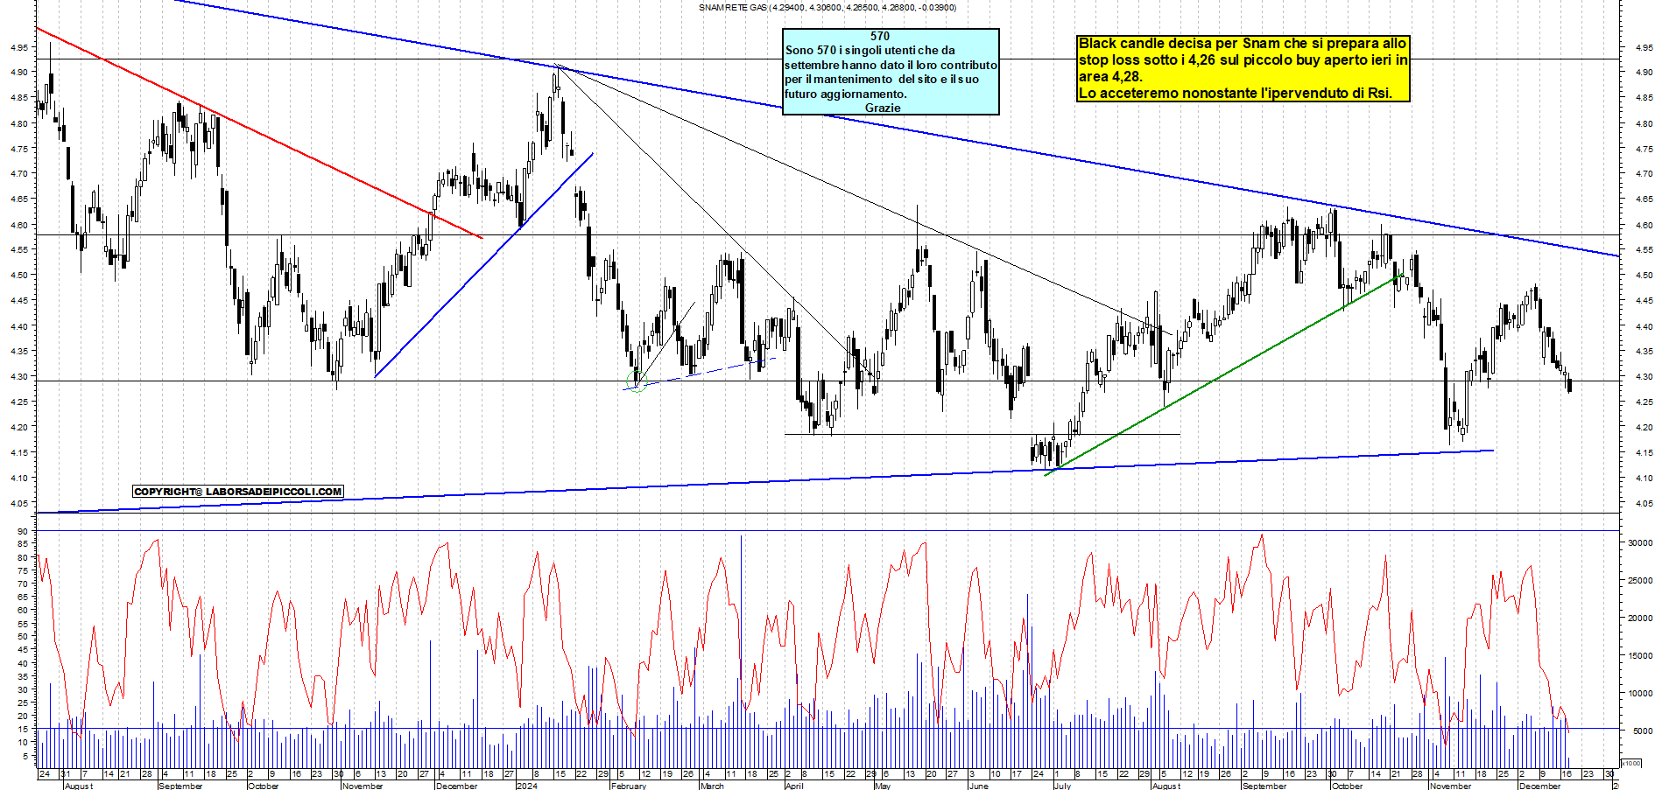
Task: Click the "February" month label
Action: coord(629,786)
